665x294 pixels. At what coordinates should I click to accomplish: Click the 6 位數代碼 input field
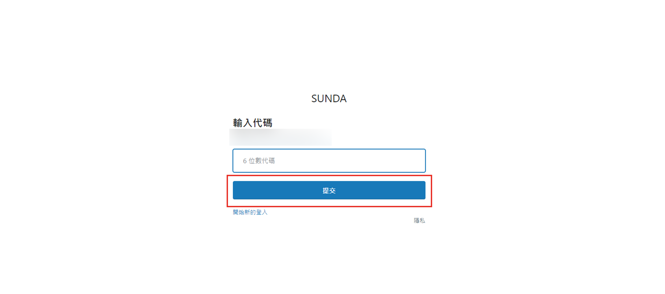(329, 161)
